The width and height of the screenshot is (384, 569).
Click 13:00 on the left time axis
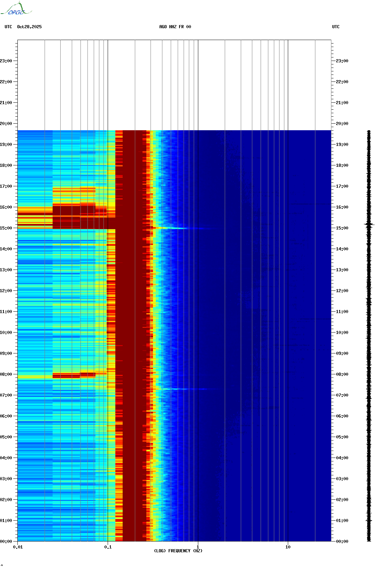pos(6,270)
